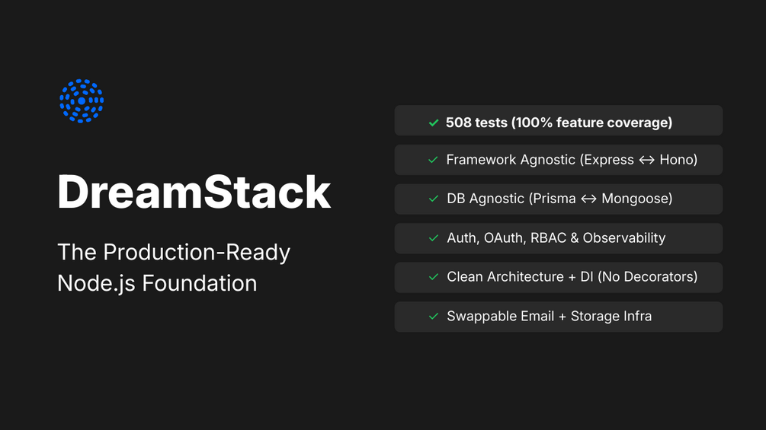Select the Clean Architecture + DI row
The width and height of the screenshot is (766, 430).
(x=558, y=277)
